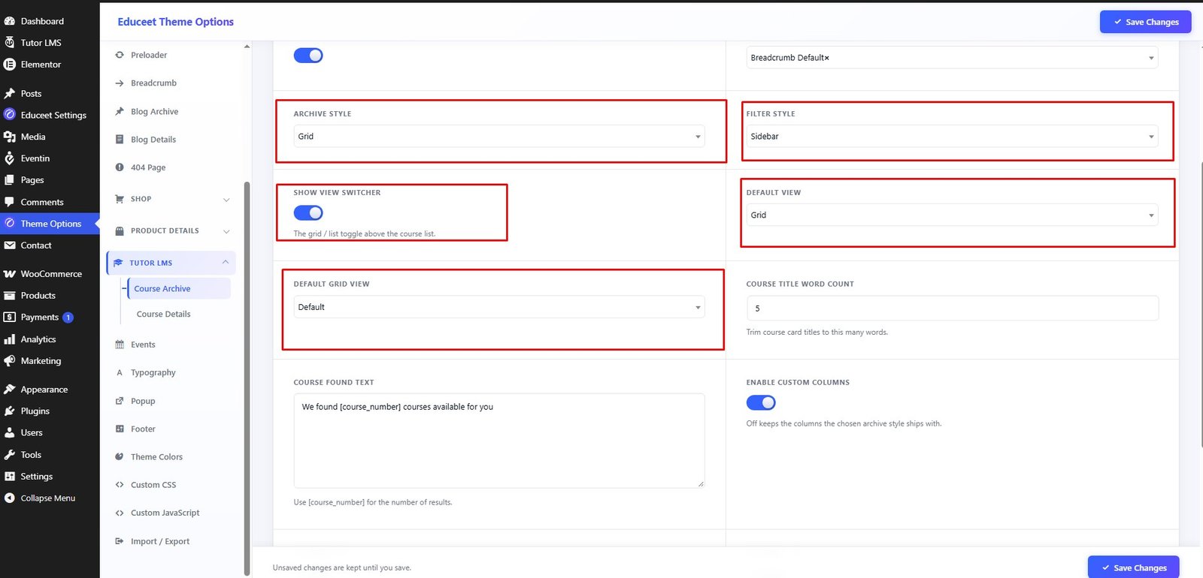Click the Course Title Word Count field
1203x578 pixels.
point(952,309)
